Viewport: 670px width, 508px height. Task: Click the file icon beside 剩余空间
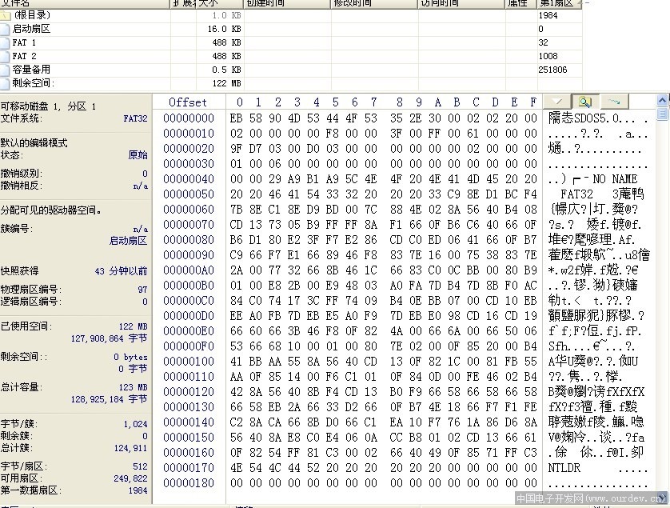click(x=6, y=83)
